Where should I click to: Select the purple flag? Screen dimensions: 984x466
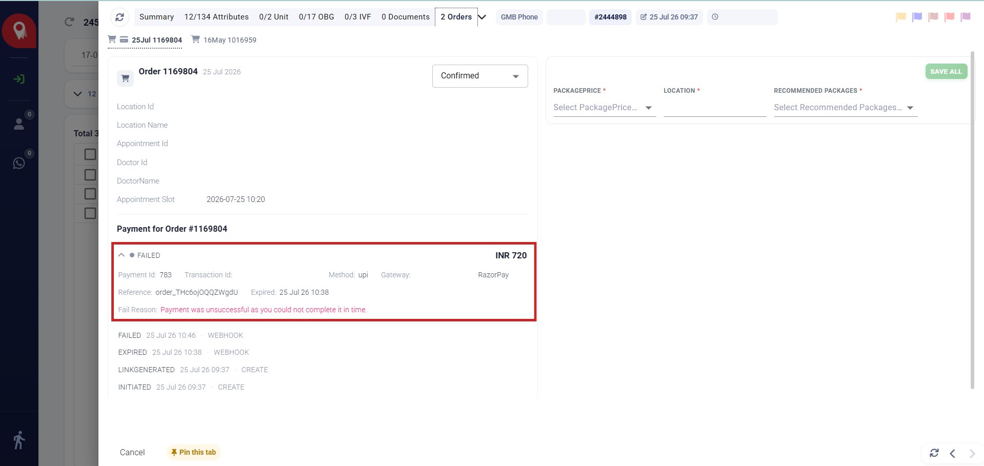(x=966, y=17)
